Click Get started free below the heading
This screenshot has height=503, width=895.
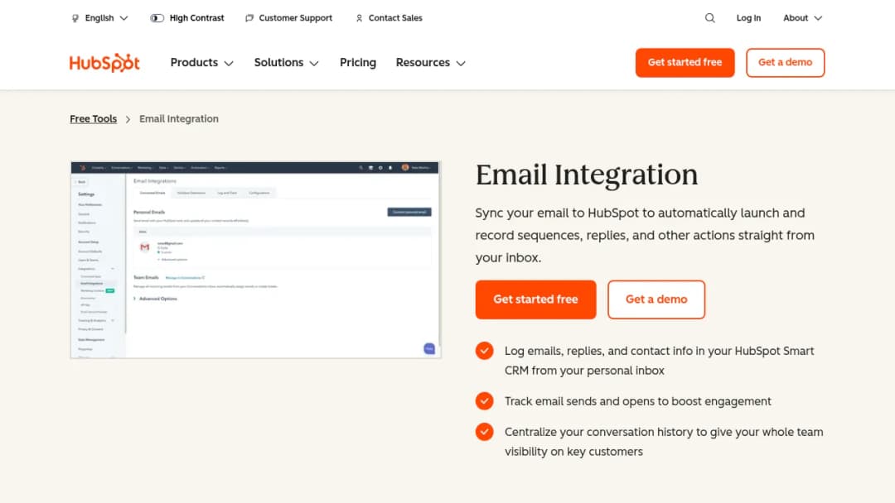tap(535, 299)
